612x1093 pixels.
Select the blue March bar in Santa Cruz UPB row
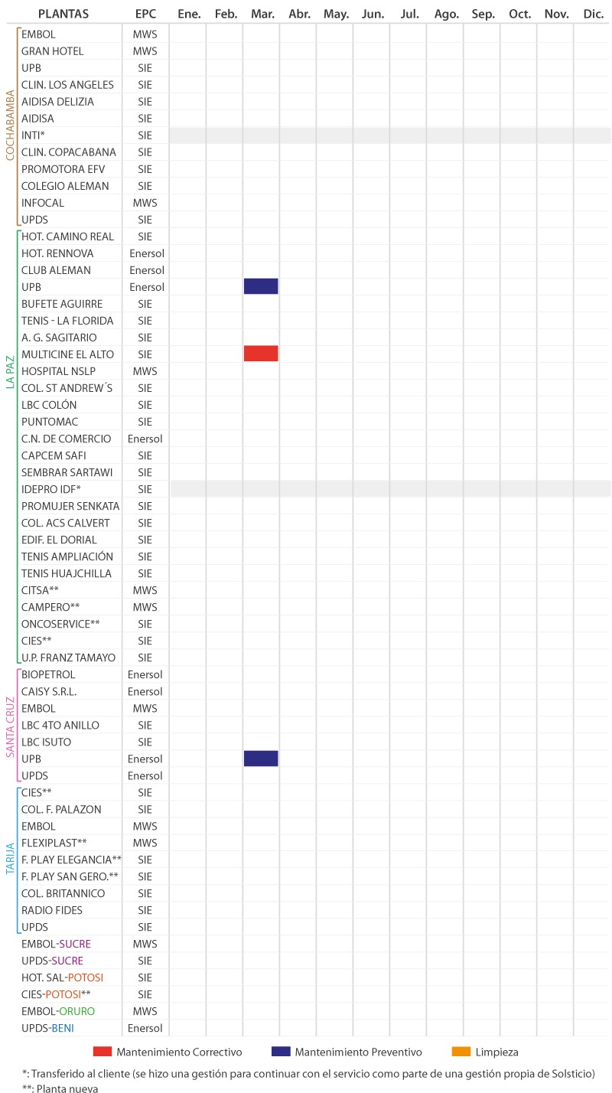pos(261,759)
